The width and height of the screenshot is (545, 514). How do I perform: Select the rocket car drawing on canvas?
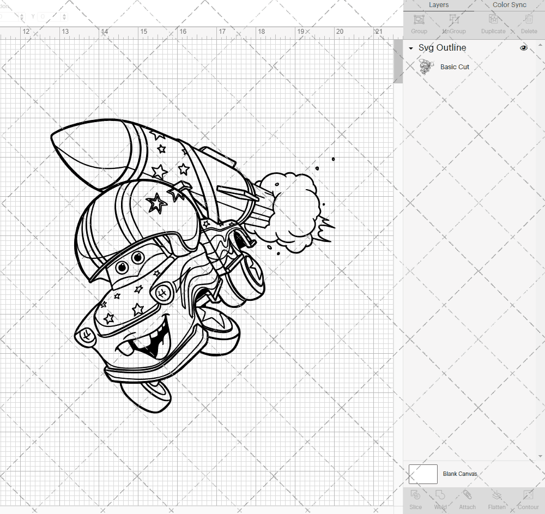coord(193,266)
